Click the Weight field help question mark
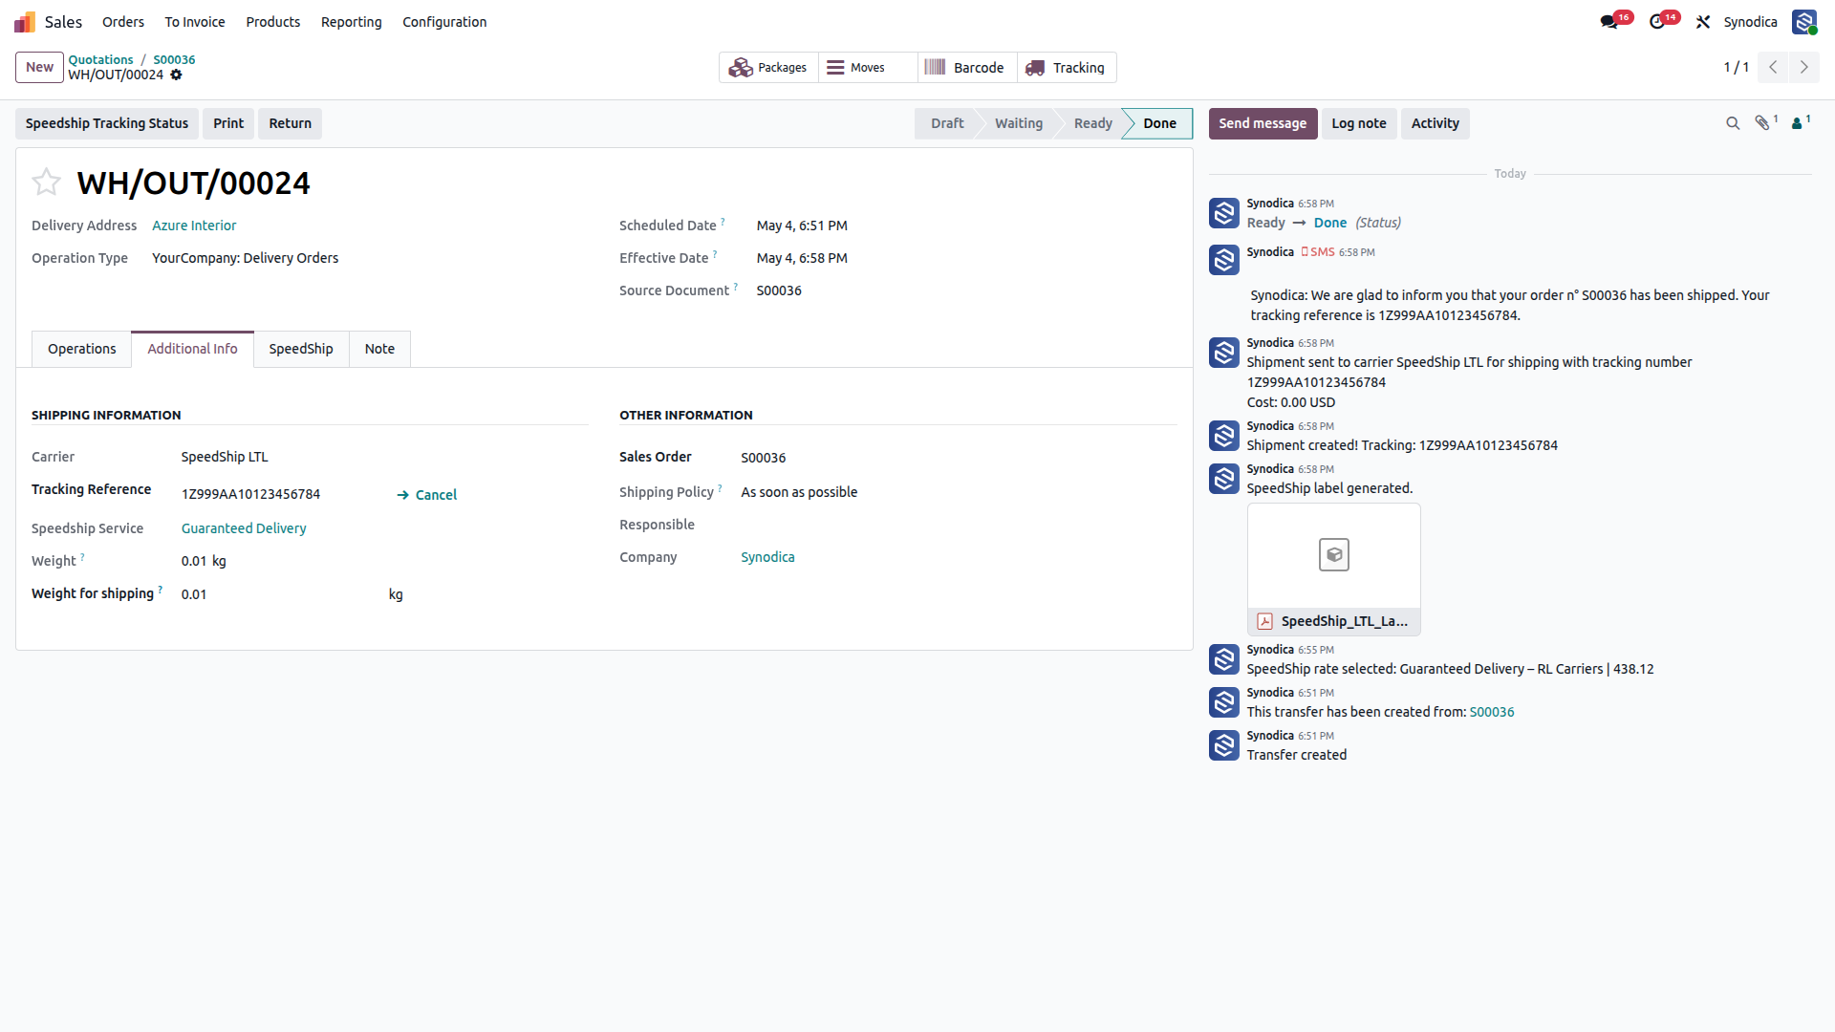Image resolution: width=1835 pixels, height=1032 pixels. (82, 557)
